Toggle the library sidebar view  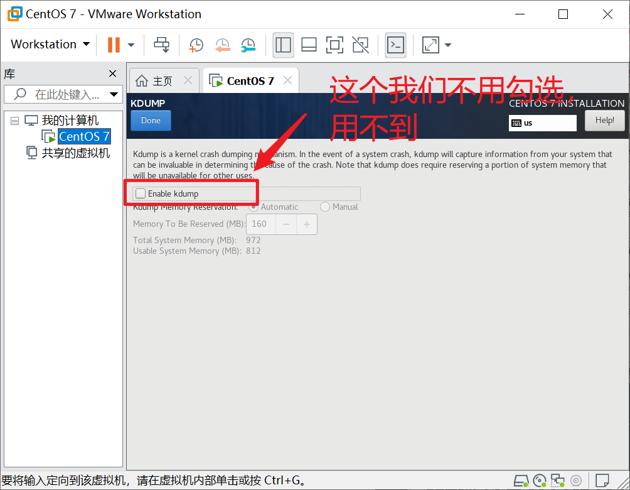point(283,45)
